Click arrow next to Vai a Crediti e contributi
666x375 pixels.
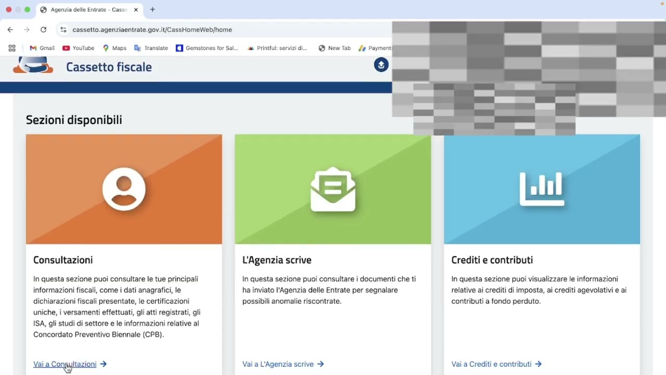pos(539,364)
